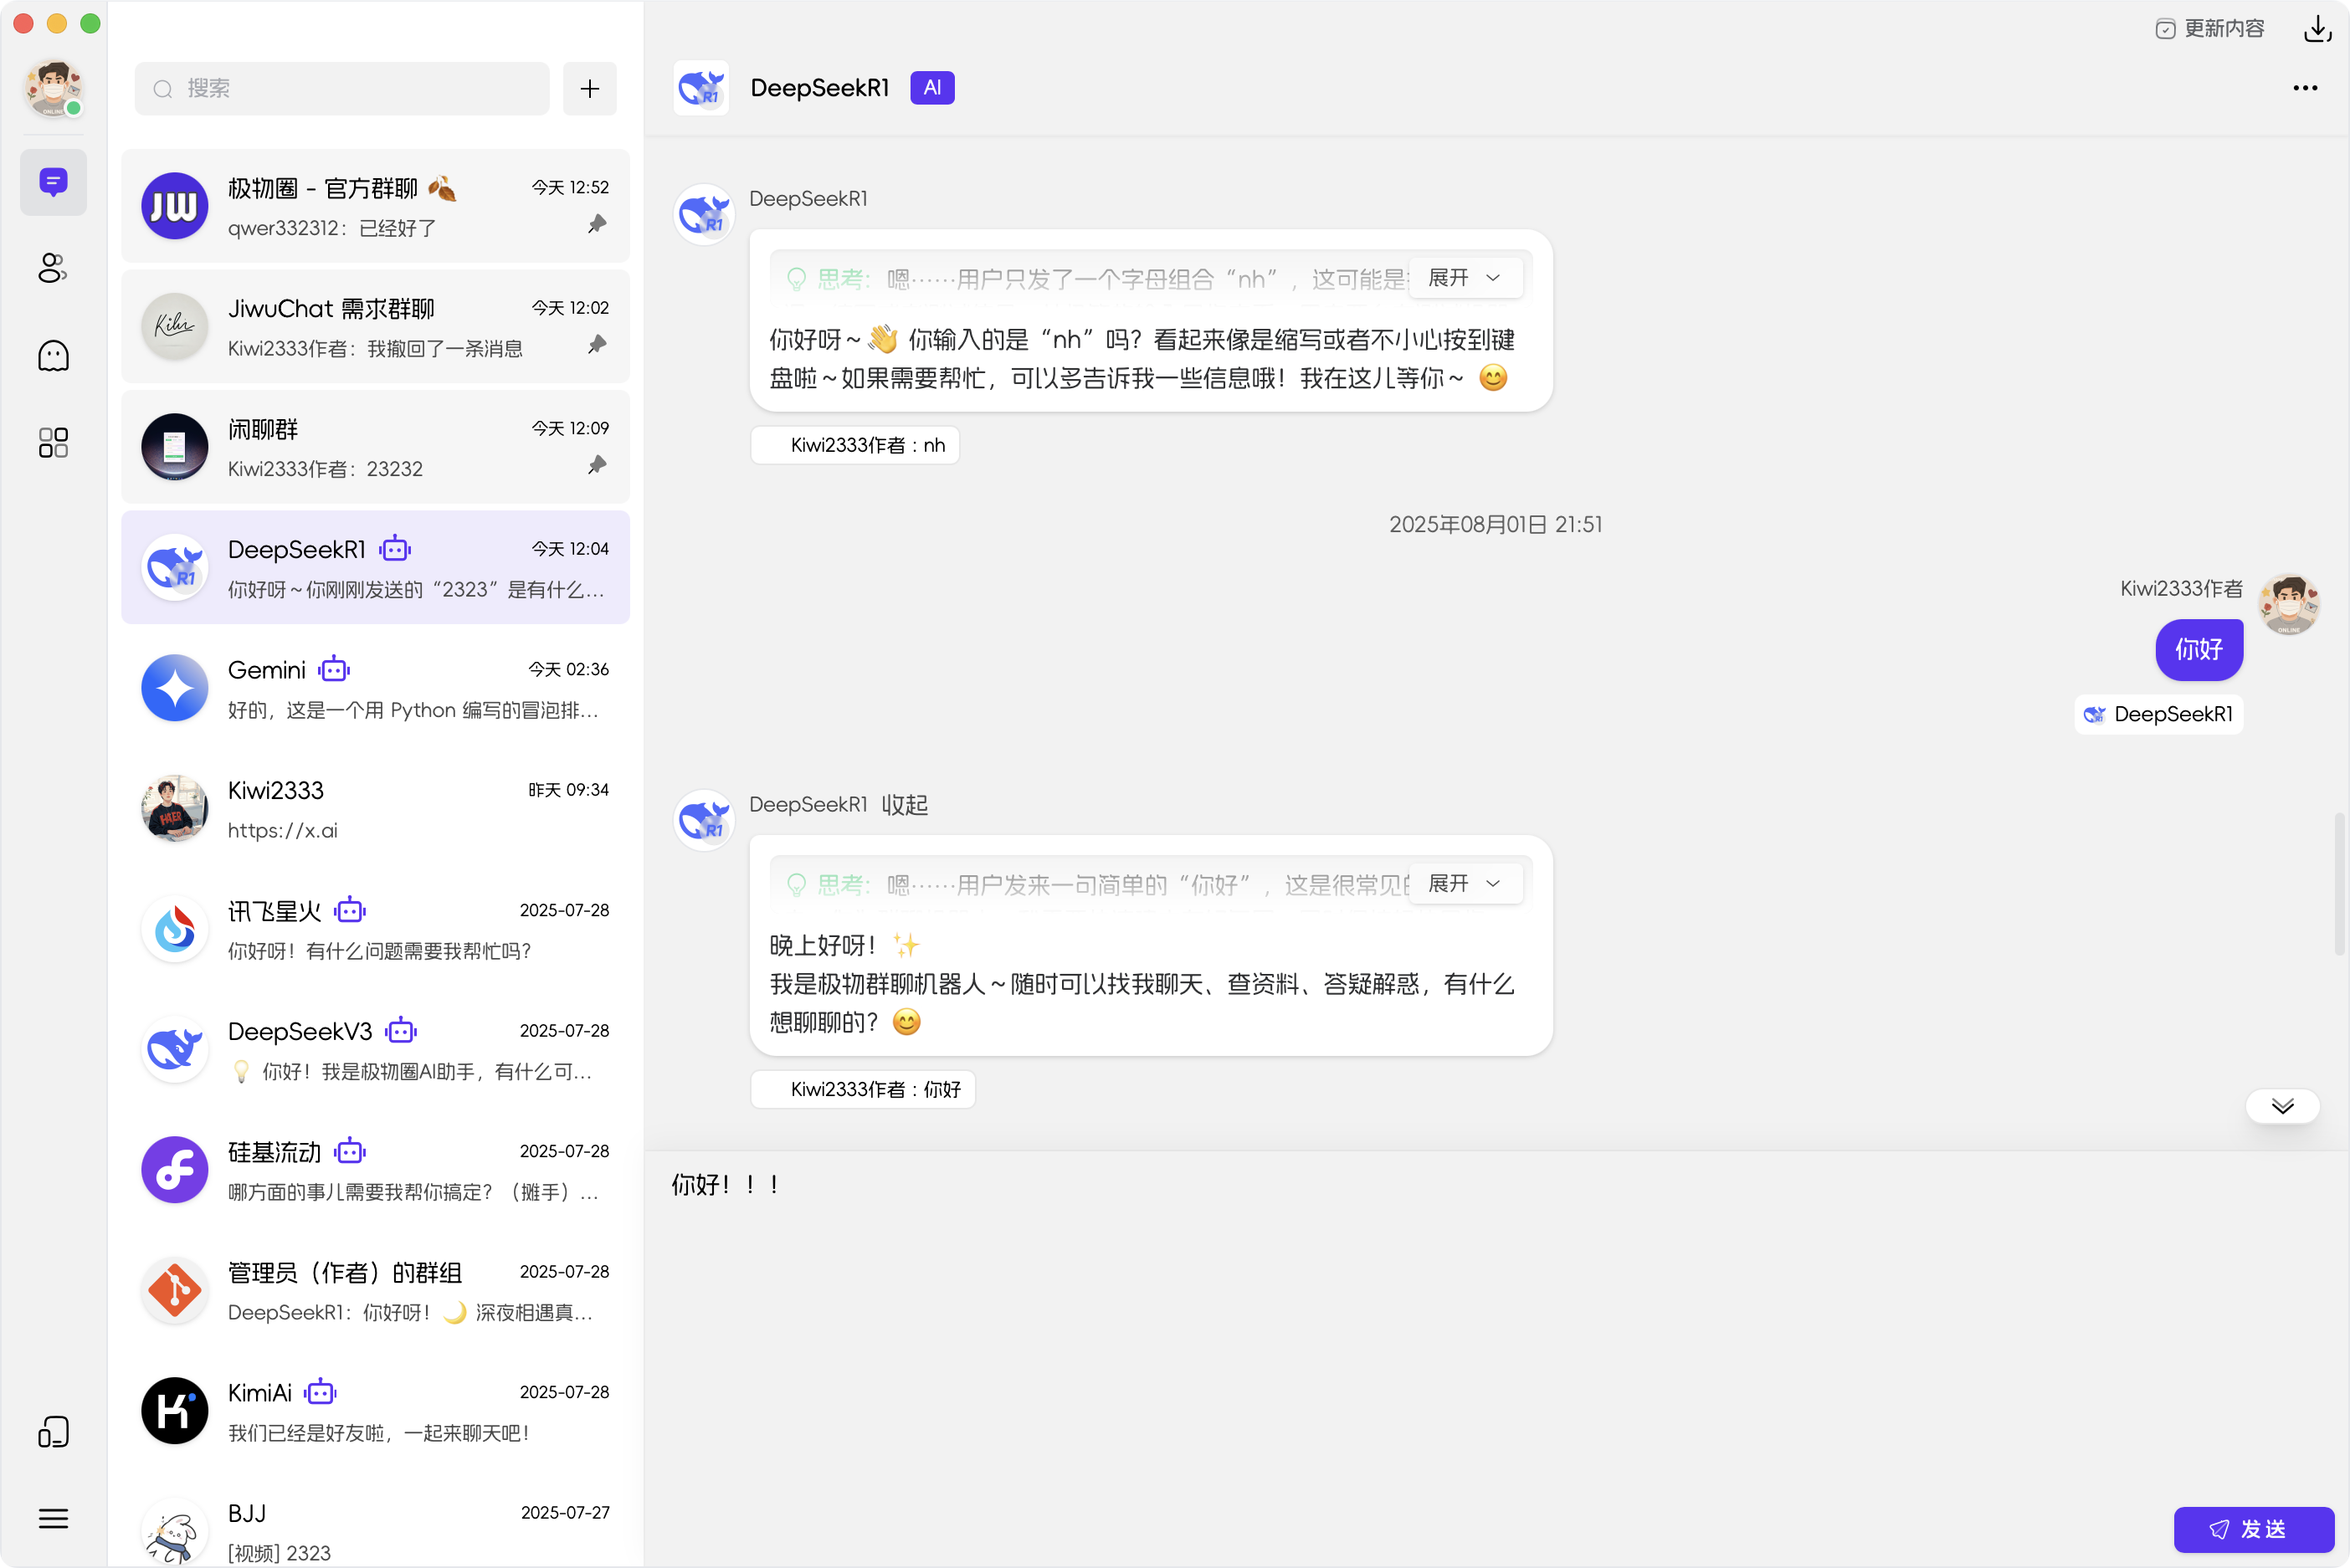Open the three-dot more options menu
The image size is (2350, 1568).
2304,88
